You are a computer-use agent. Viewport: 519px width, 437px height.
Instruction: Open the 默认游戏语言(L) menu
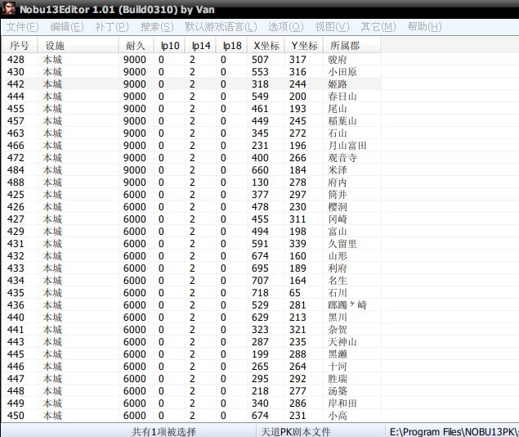(x=221, y=27)
